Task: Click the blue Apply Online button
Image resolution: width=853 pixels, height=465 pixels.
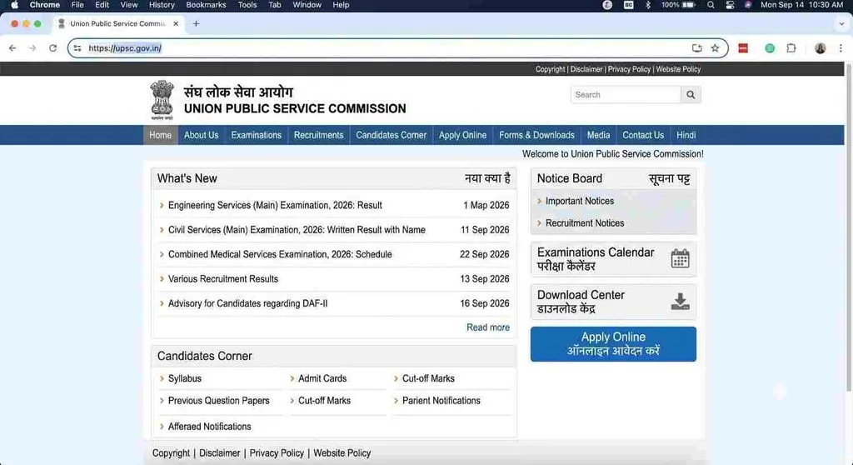Action: pos(613,344)
